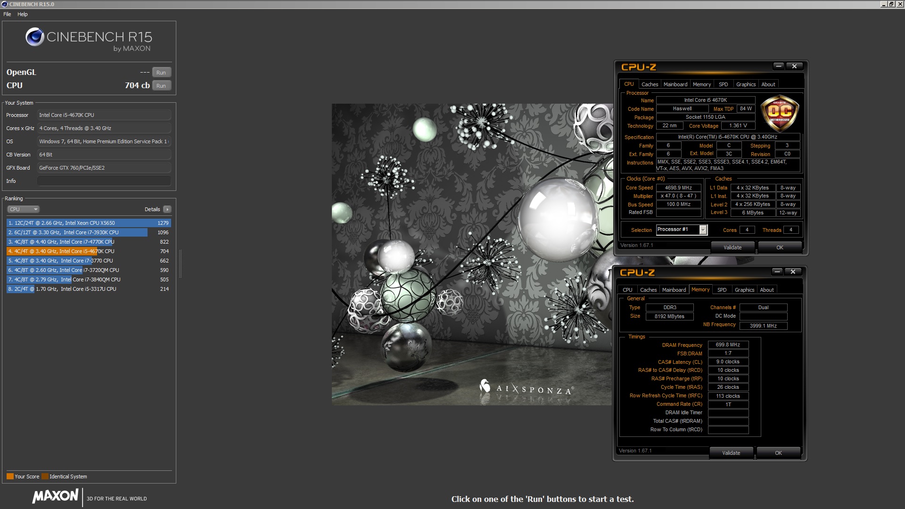
Task: Click Validate in lower CPU-Z window
Action: 731,453
